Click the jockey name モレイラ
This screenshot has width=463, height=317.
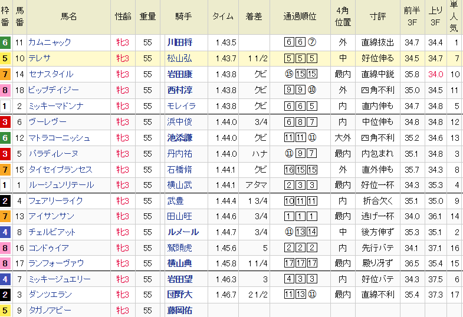click(179, 106)
